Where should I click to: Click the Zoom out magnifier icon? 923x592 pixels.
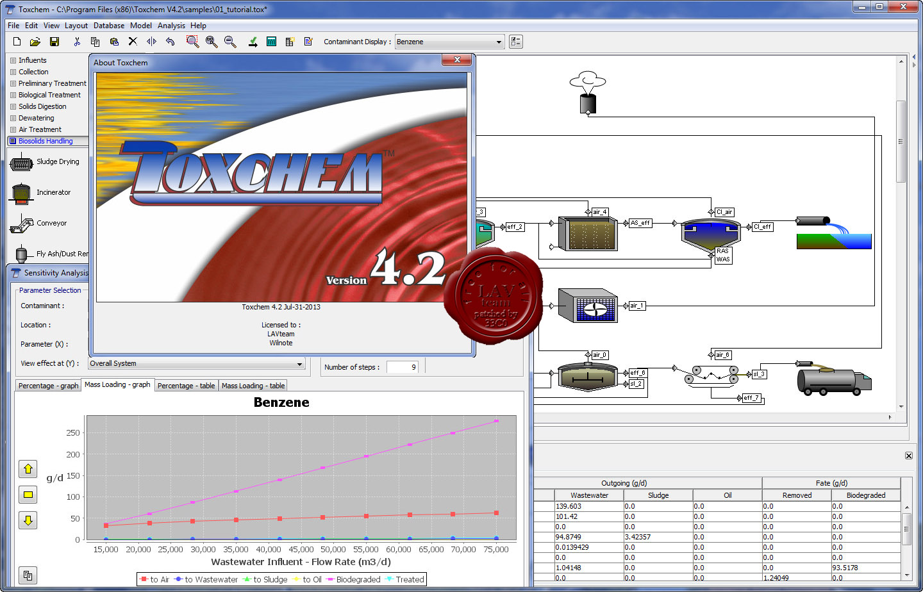[230, 42]
